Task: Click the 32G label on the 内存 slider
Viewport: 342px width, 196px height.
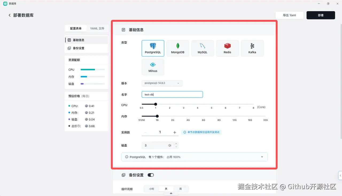Action: (265, 120)
